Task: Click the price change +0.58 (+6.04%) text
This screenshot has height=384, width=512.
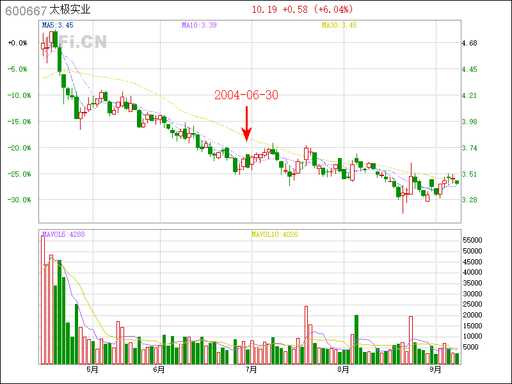Action: 317,10
